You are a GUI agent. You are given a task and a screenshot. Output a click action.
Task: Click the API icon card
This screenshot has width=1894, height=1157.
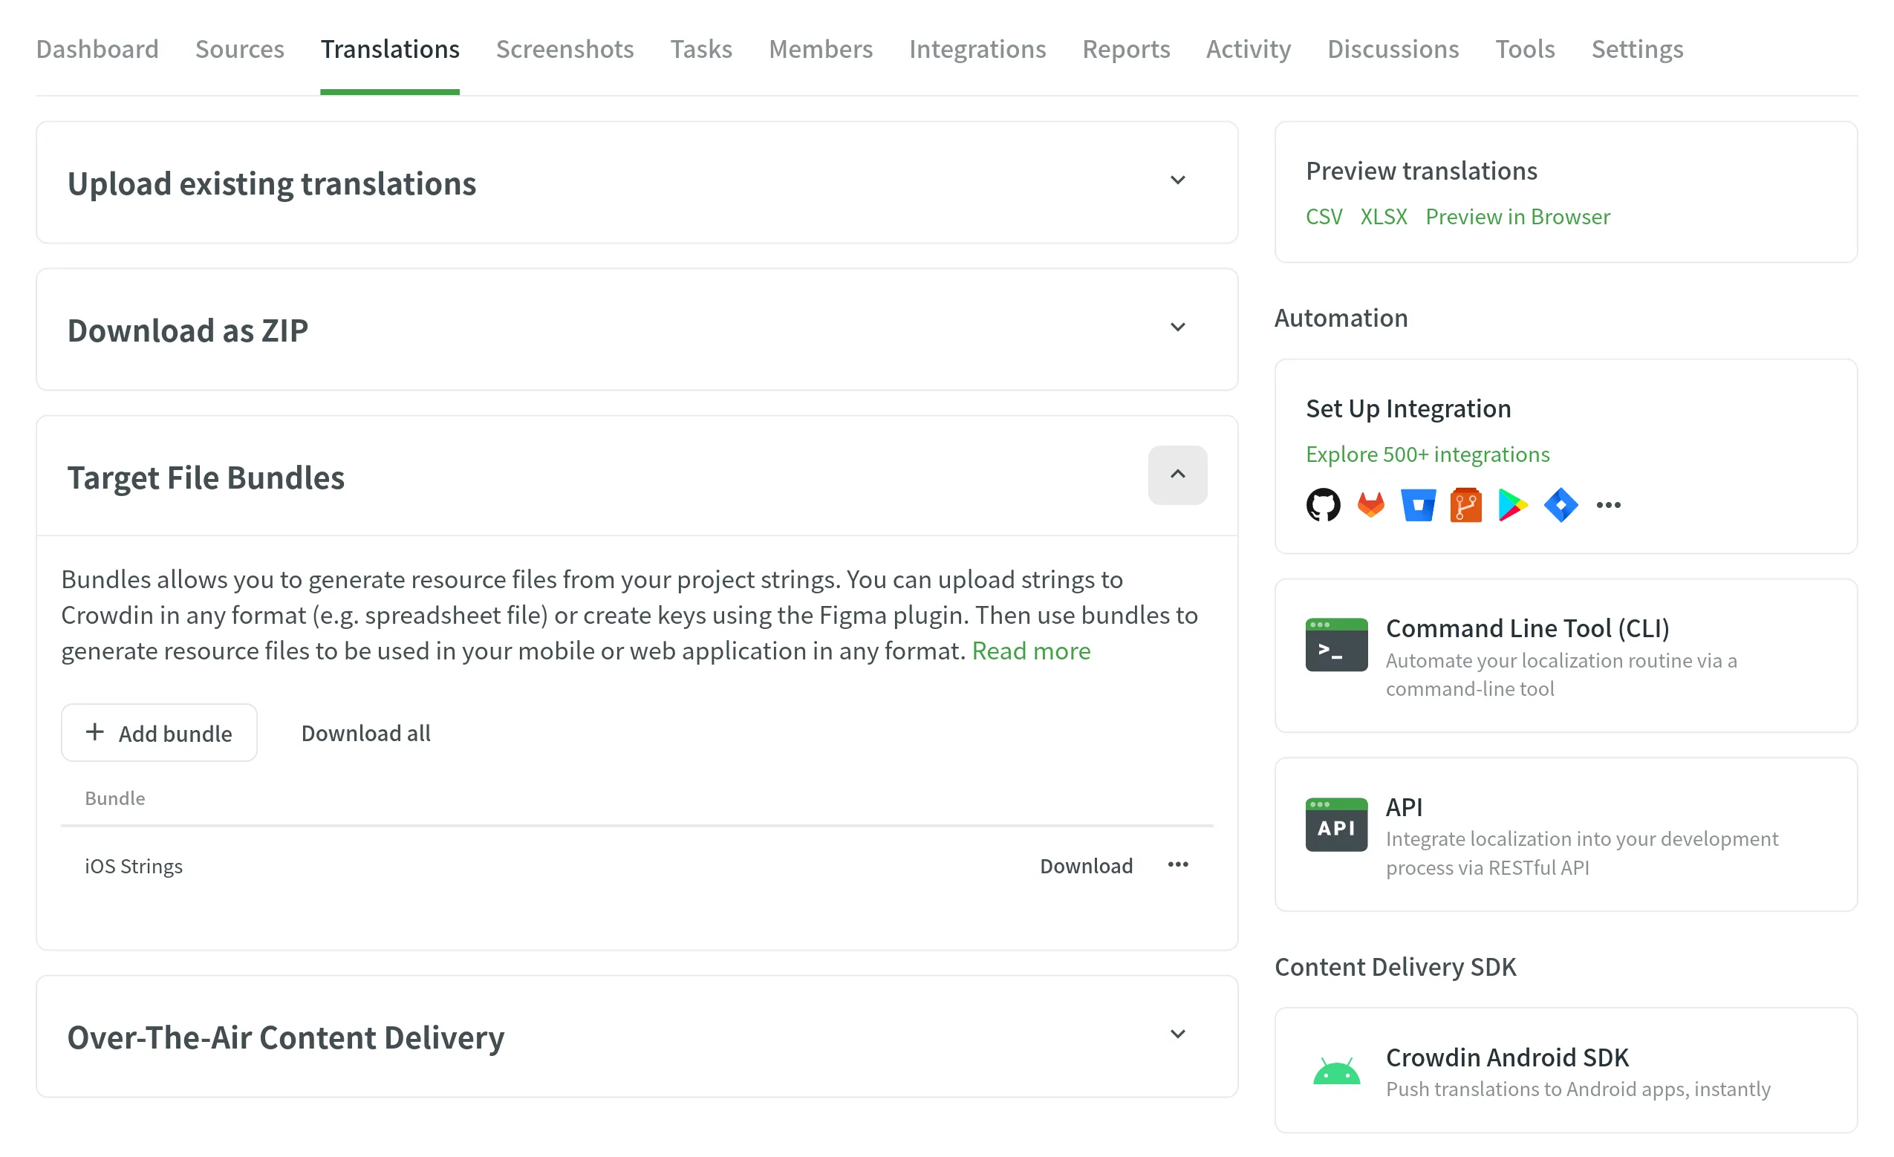(x=1336, y=824)
